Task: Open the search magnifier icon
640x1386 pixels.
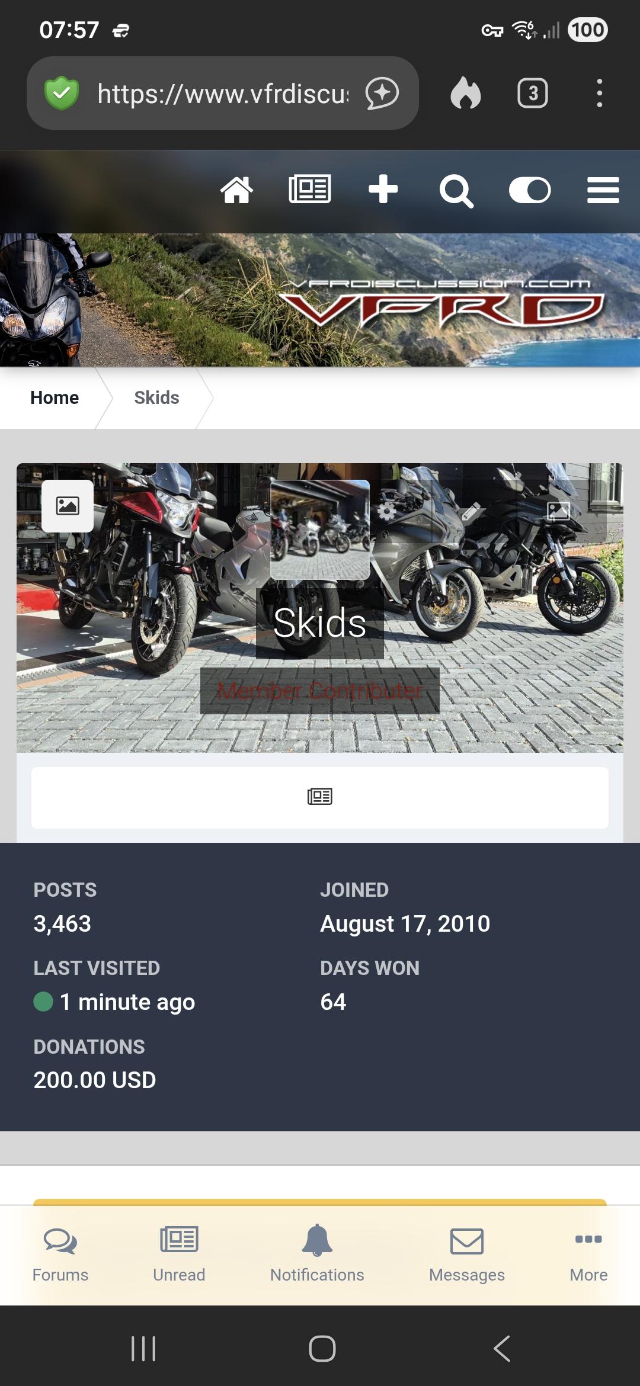Action: 456,191
